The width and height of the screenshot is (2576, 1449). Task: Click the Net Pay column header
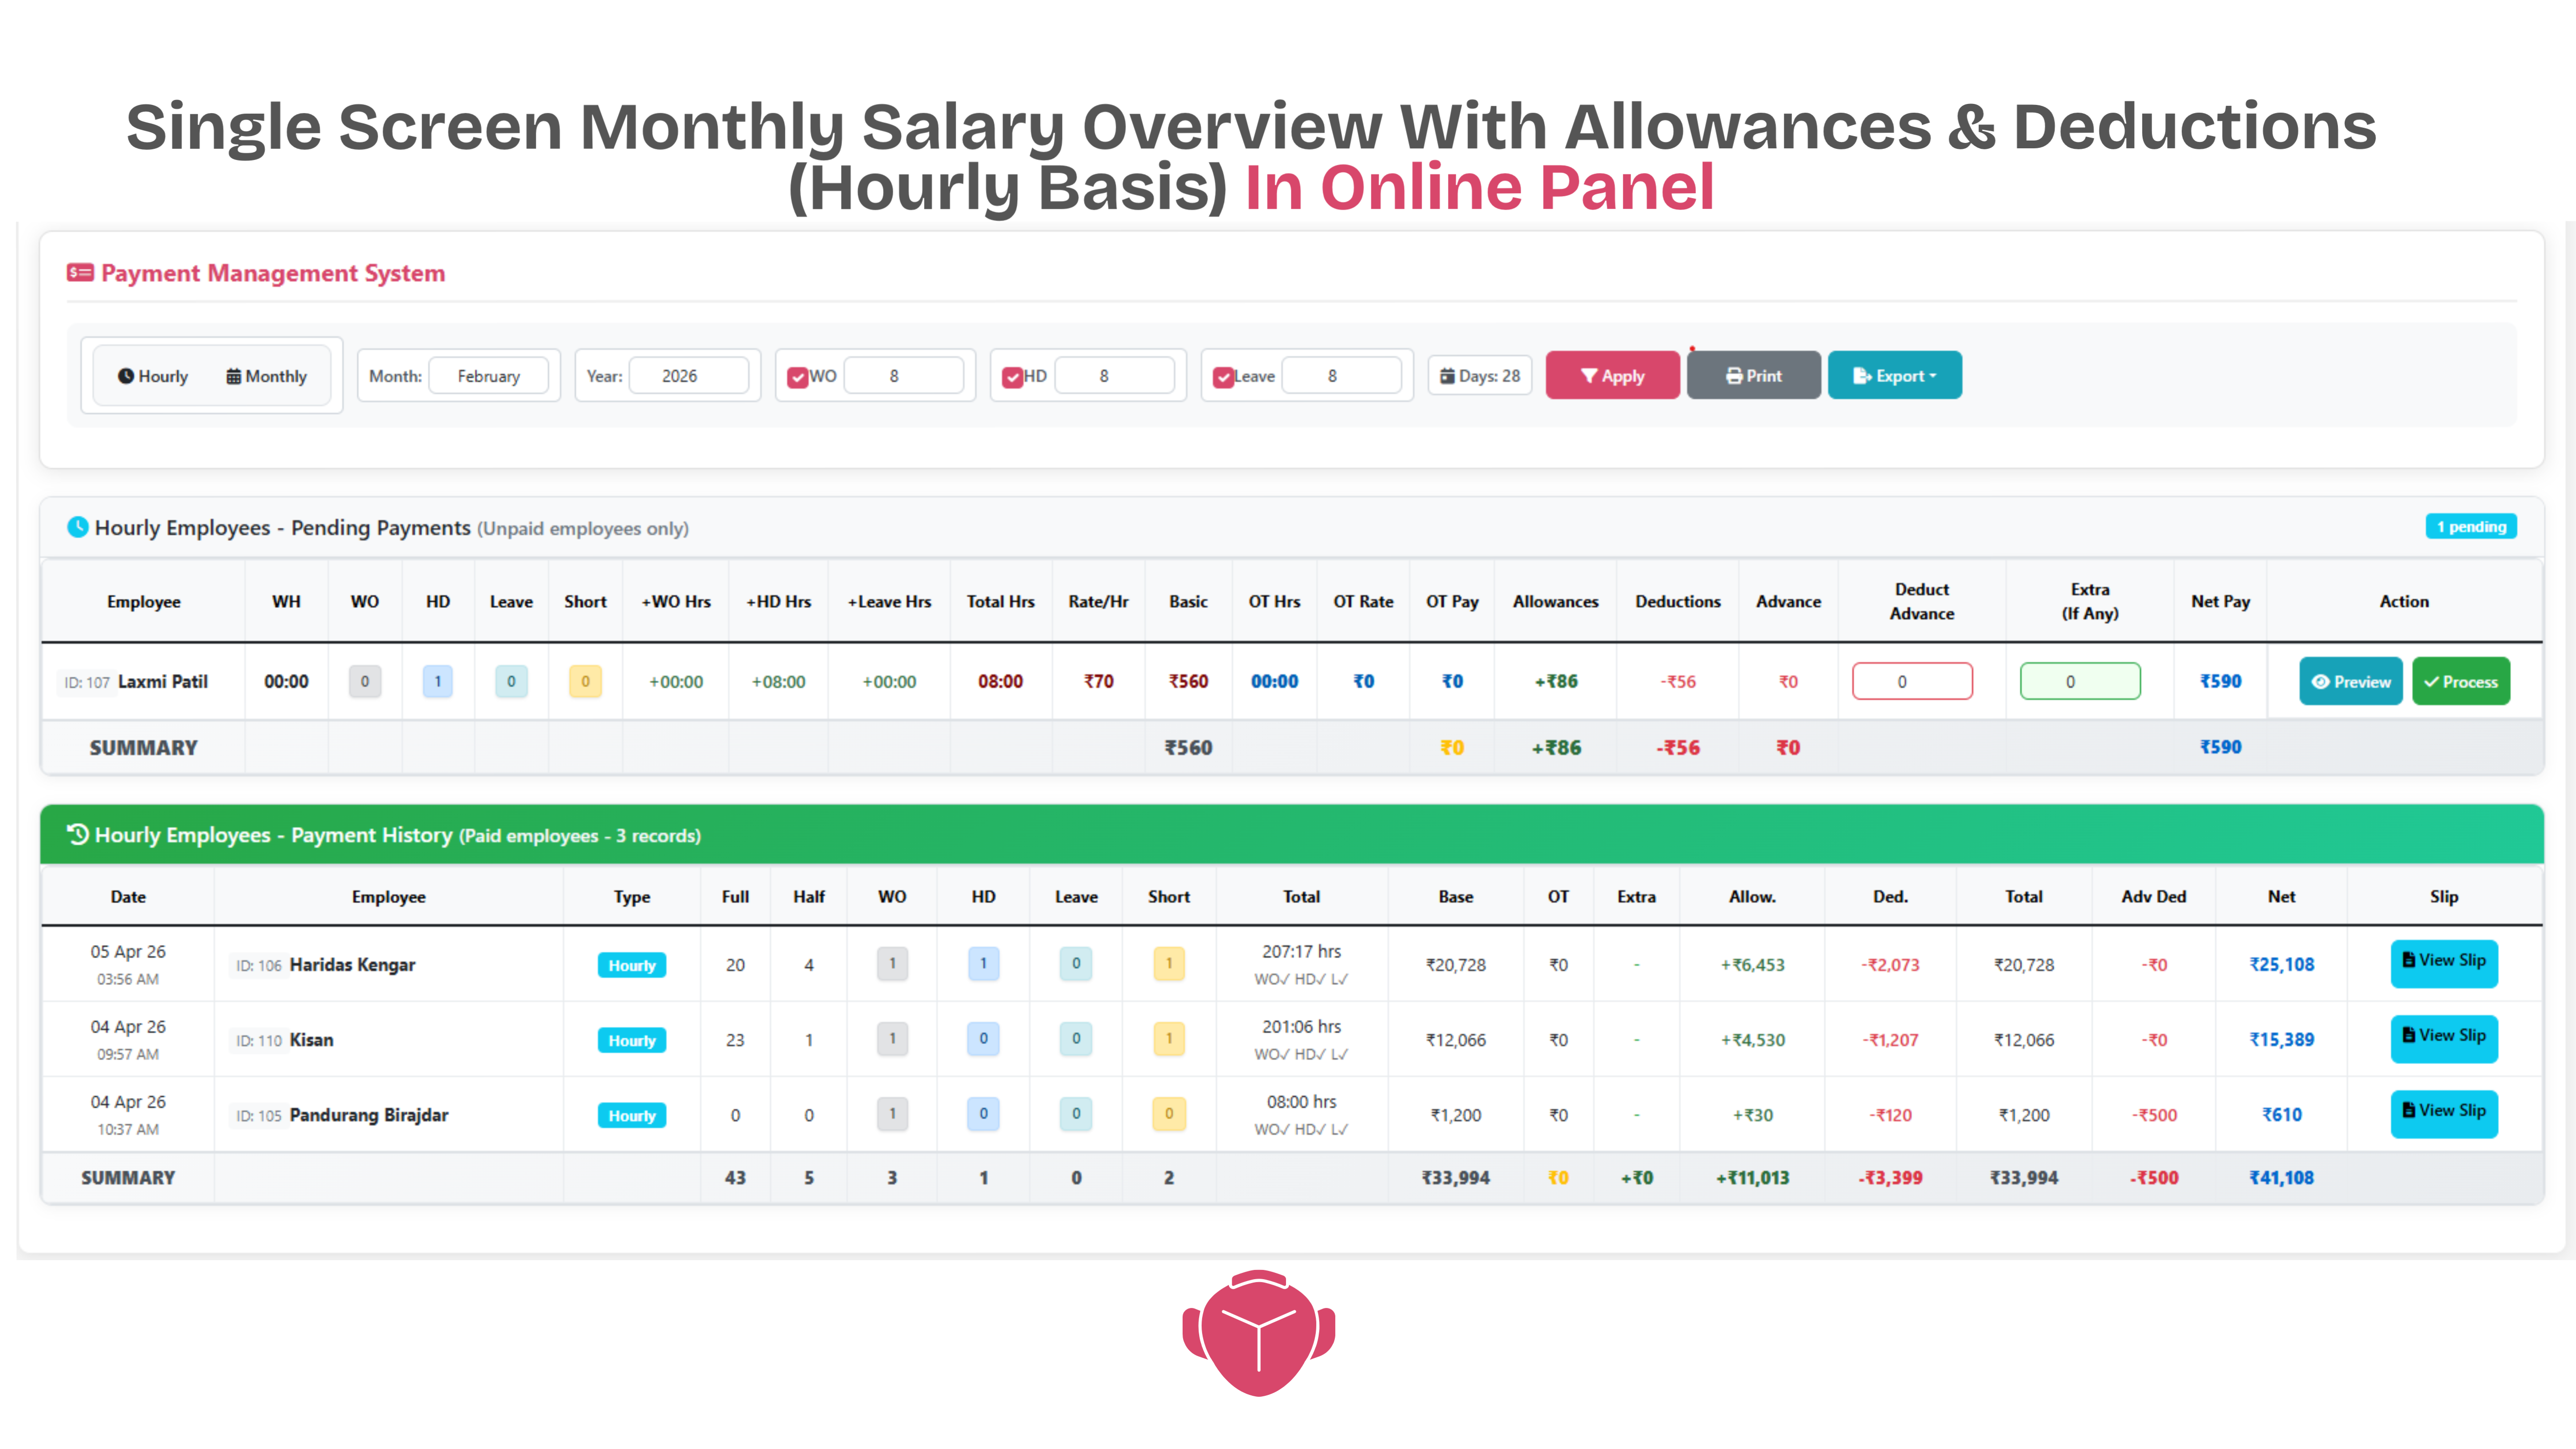coord(2220,601)
